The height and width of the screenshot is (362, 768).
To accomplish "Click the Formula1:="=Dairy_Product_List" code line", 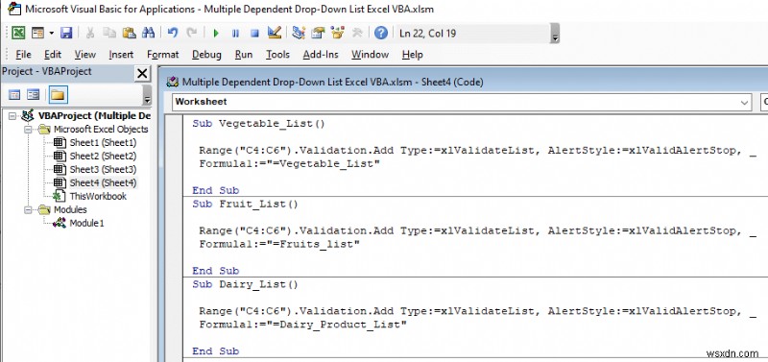I will coord(302,325).
